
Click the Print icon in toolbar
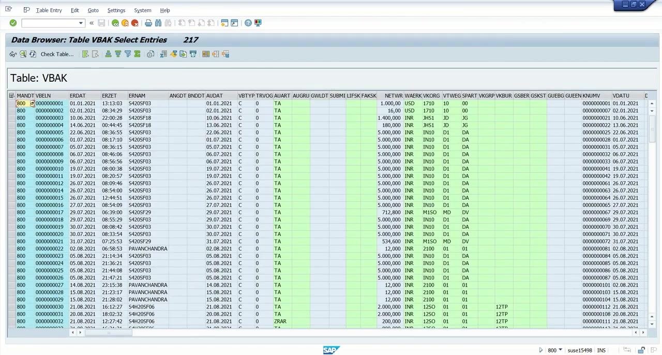point(148,23)
